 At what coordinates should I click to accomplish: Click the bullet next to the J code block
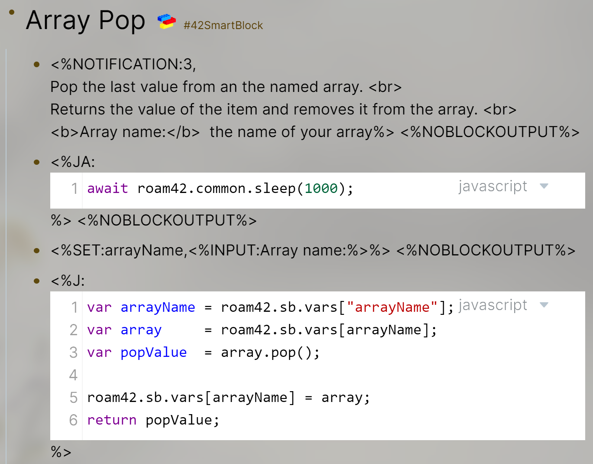[37, 281]
